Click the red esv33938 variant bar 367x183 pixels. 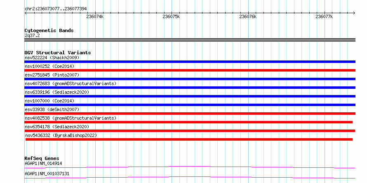(190, 114)
